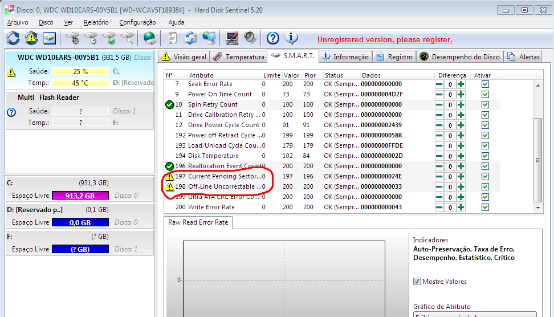
Task: Toggle Ativar checkbox for Spin Retry Count
Action: 485,104
